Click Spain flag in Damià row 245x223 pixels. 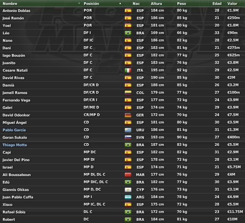[x=128, y=85]
